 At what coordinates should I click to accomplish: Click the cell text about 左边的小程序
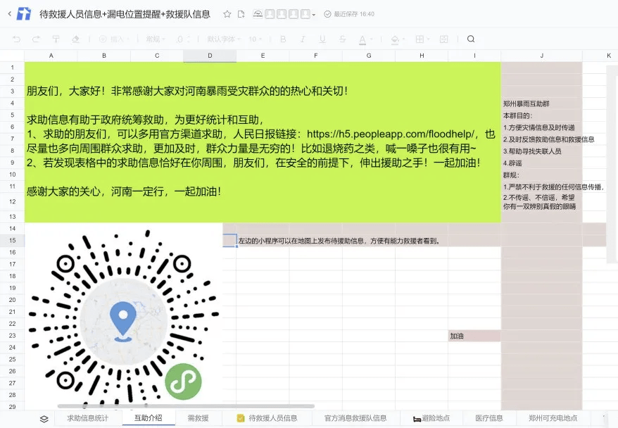coord(339,241)
